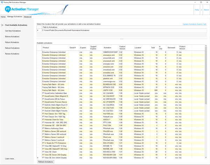Open Rehost Activations

(x=12, y=48)
